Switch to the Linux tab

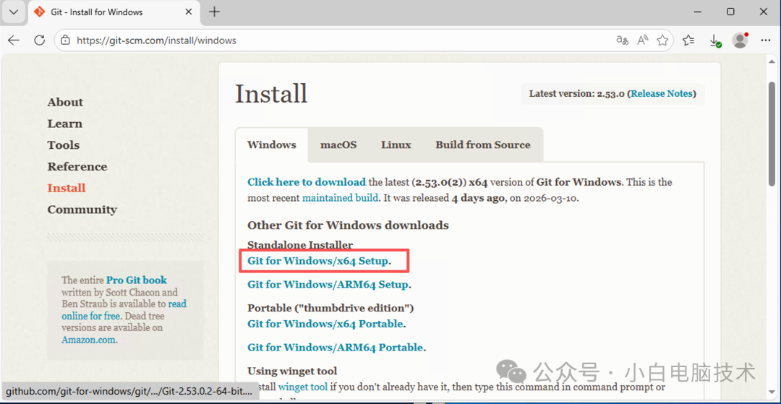[396, 145]
